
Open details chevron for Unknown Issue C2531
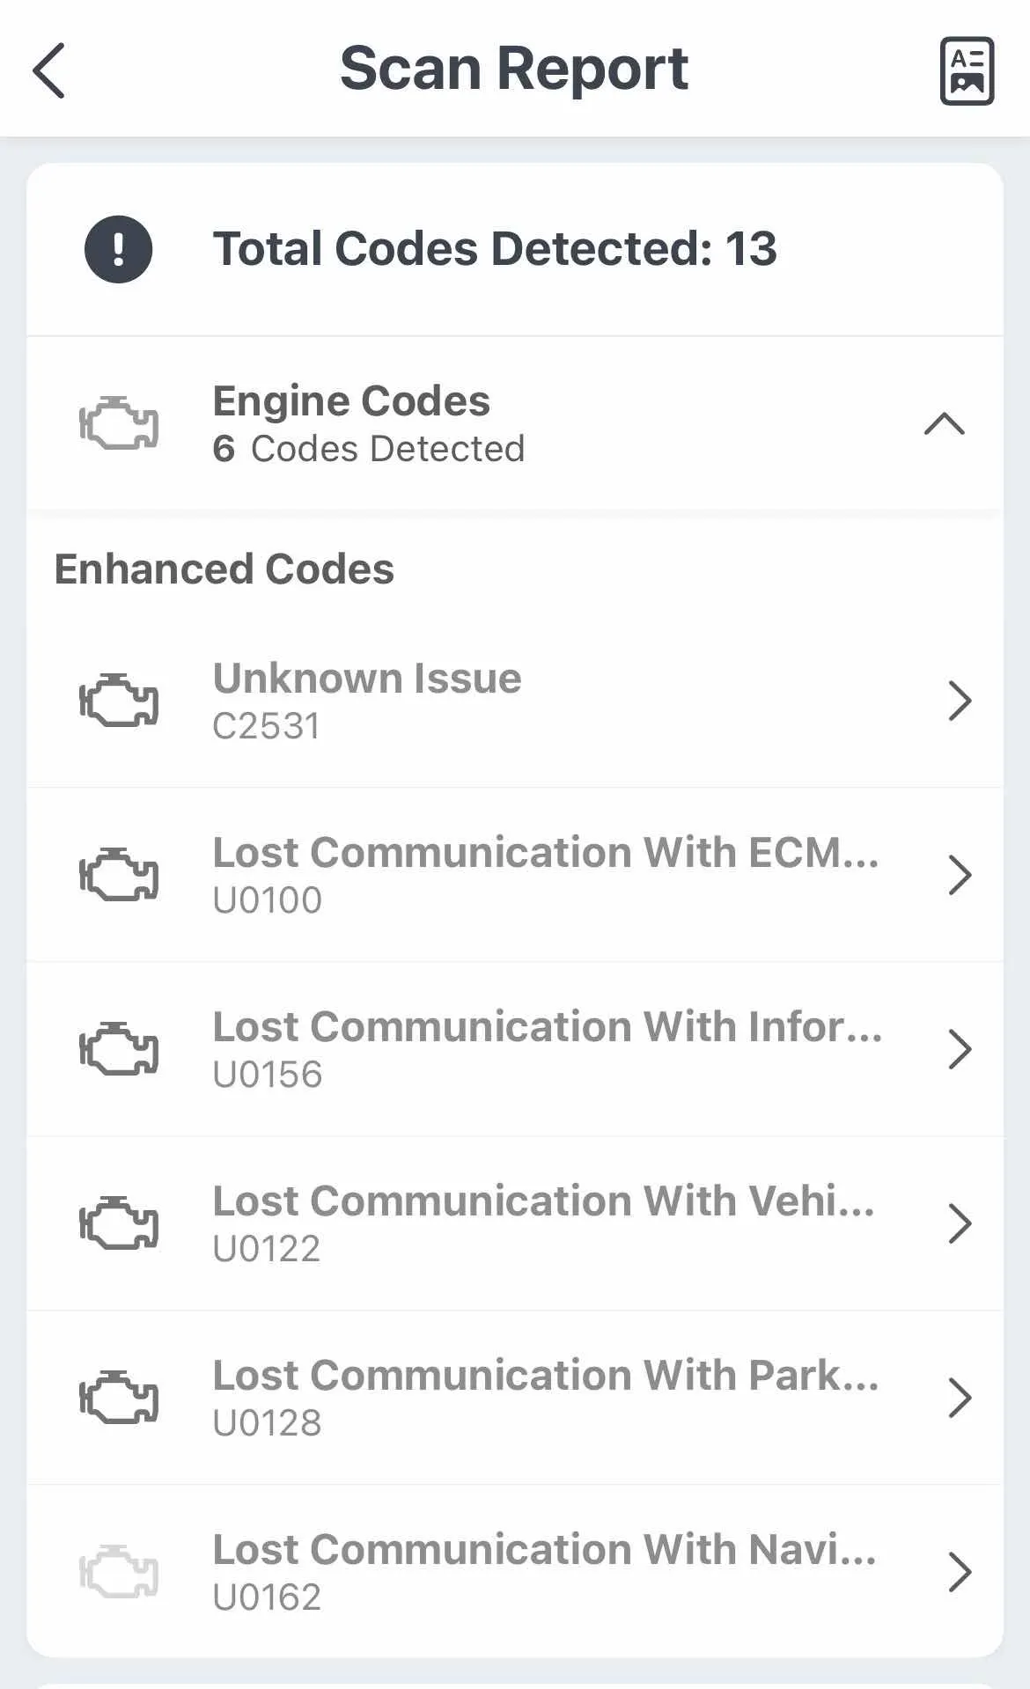pyautogui.click(x=960, y=701)
